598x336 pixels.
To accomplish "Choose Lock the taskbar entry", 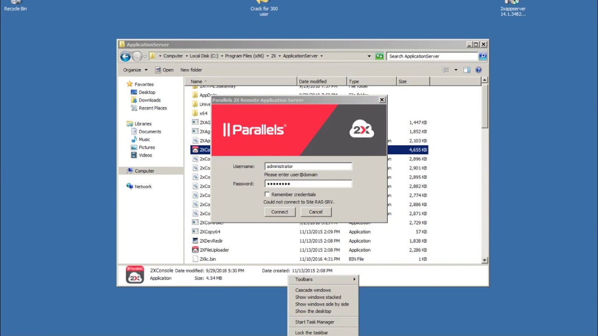I will [x=324, y=333].
